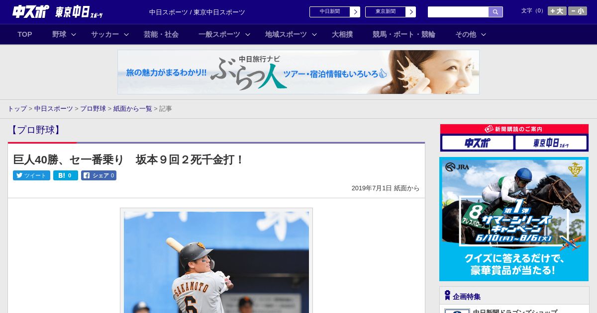Click arrow next to 中日新聞
The width and height of the screenshot is (597, 313).
pos(355,12)
